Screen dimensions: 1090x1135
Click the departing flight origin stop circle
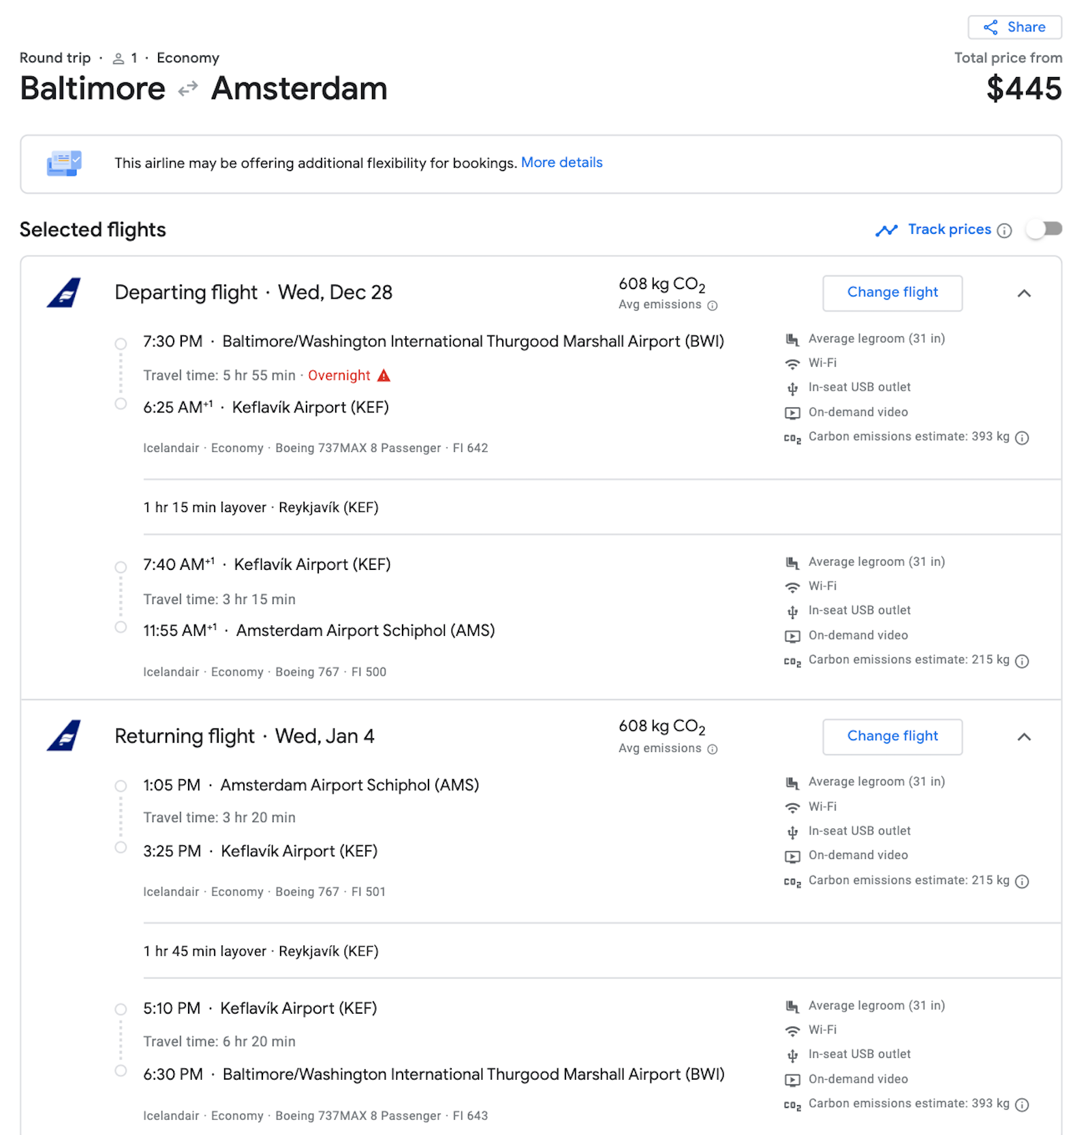click(121, 344)
